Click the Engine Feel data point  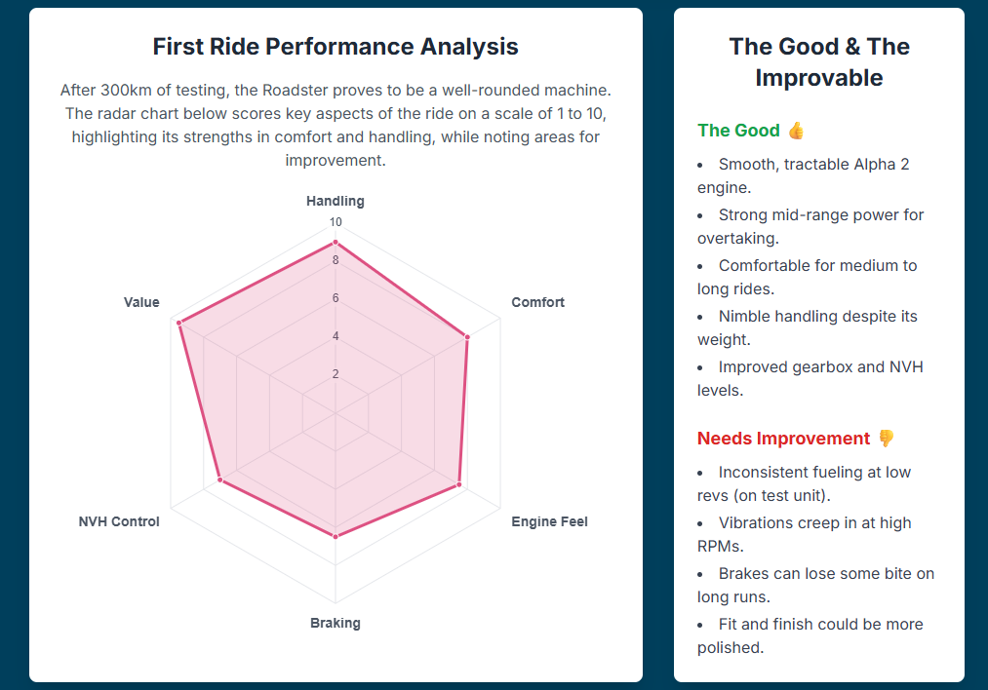point(459,483)
